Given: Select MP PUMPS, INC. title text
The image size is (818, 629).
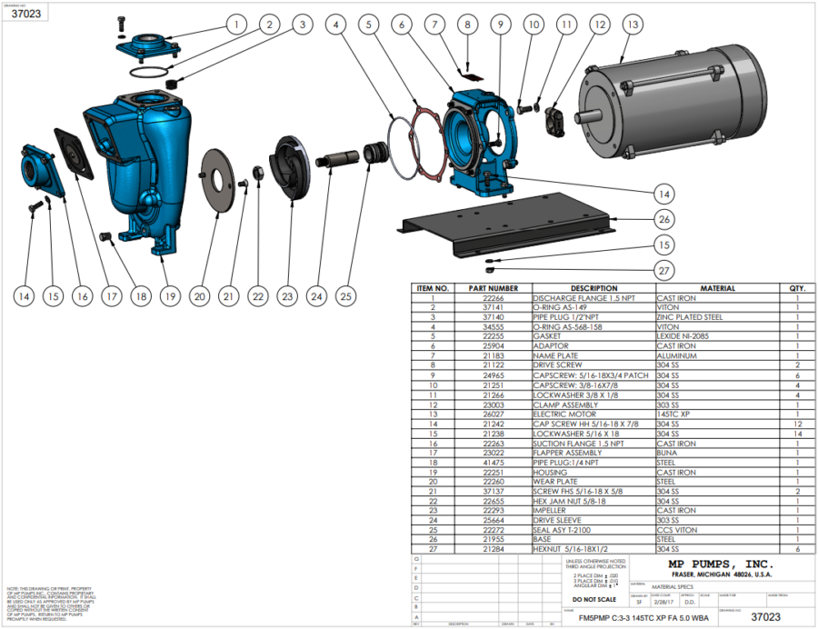Looking at the screenshot, I should [721, 564].
